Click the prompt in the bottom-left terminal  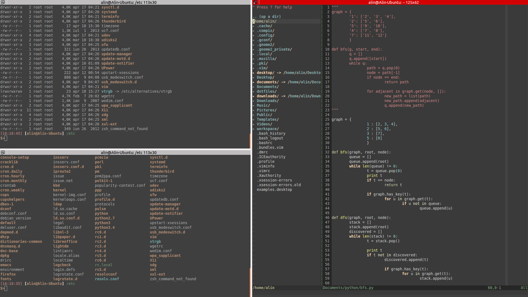click(6, 288)
